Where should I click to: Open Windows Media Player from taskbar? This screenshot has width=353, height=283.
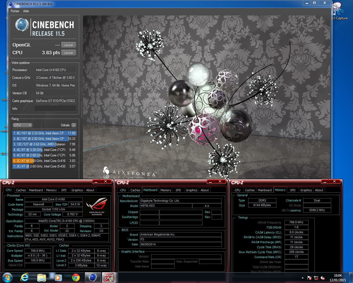(x=58, y=277)
